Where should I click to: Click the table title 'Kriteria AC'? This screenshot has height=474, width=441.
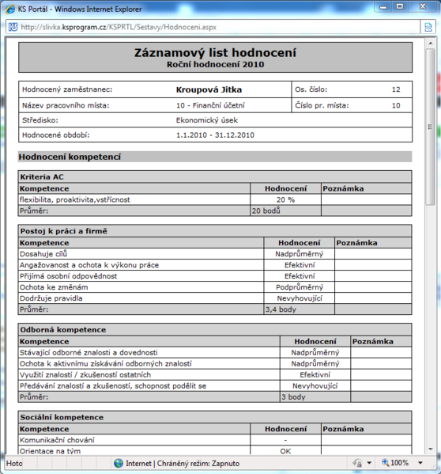pos(42,176)
